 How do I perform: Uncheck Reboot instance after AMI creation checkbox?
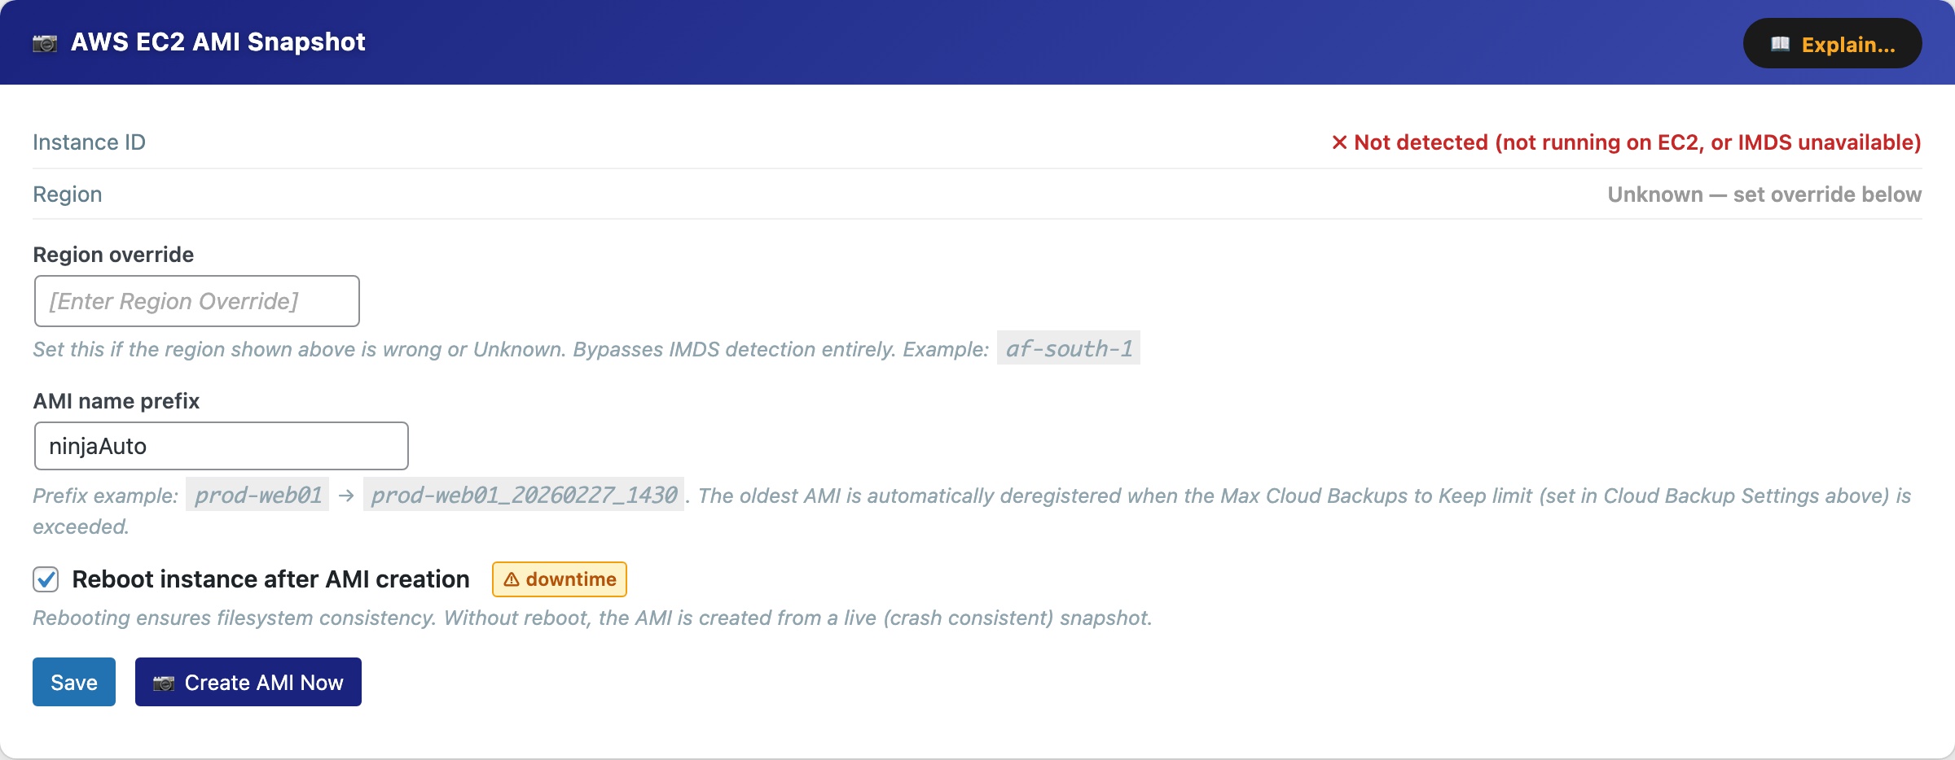coord(46,579)
